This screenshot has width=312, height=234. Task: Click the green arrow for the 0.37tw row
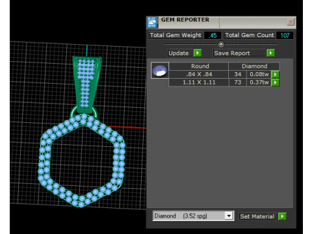tap(276, 83)
